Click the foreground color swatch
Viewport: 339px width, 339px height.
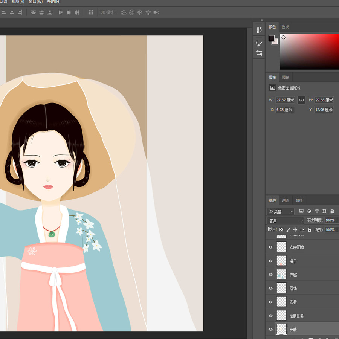coord(272,38)
